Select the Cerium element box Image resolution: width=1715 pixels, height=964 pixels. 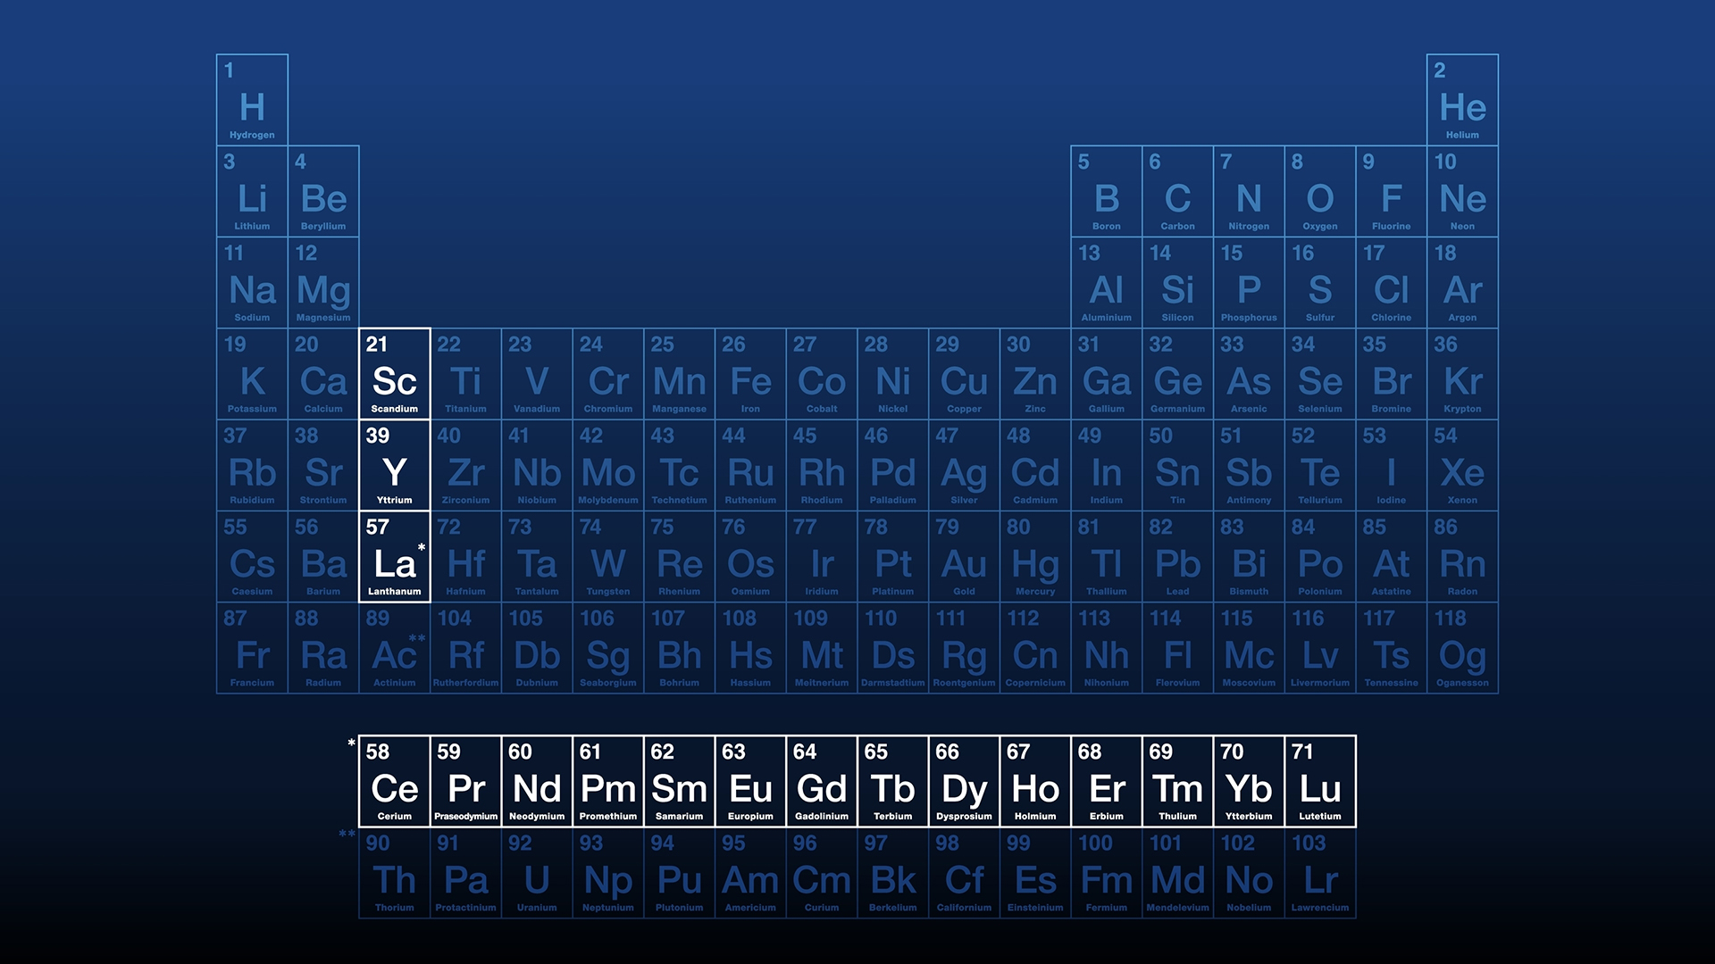[394, 781]
